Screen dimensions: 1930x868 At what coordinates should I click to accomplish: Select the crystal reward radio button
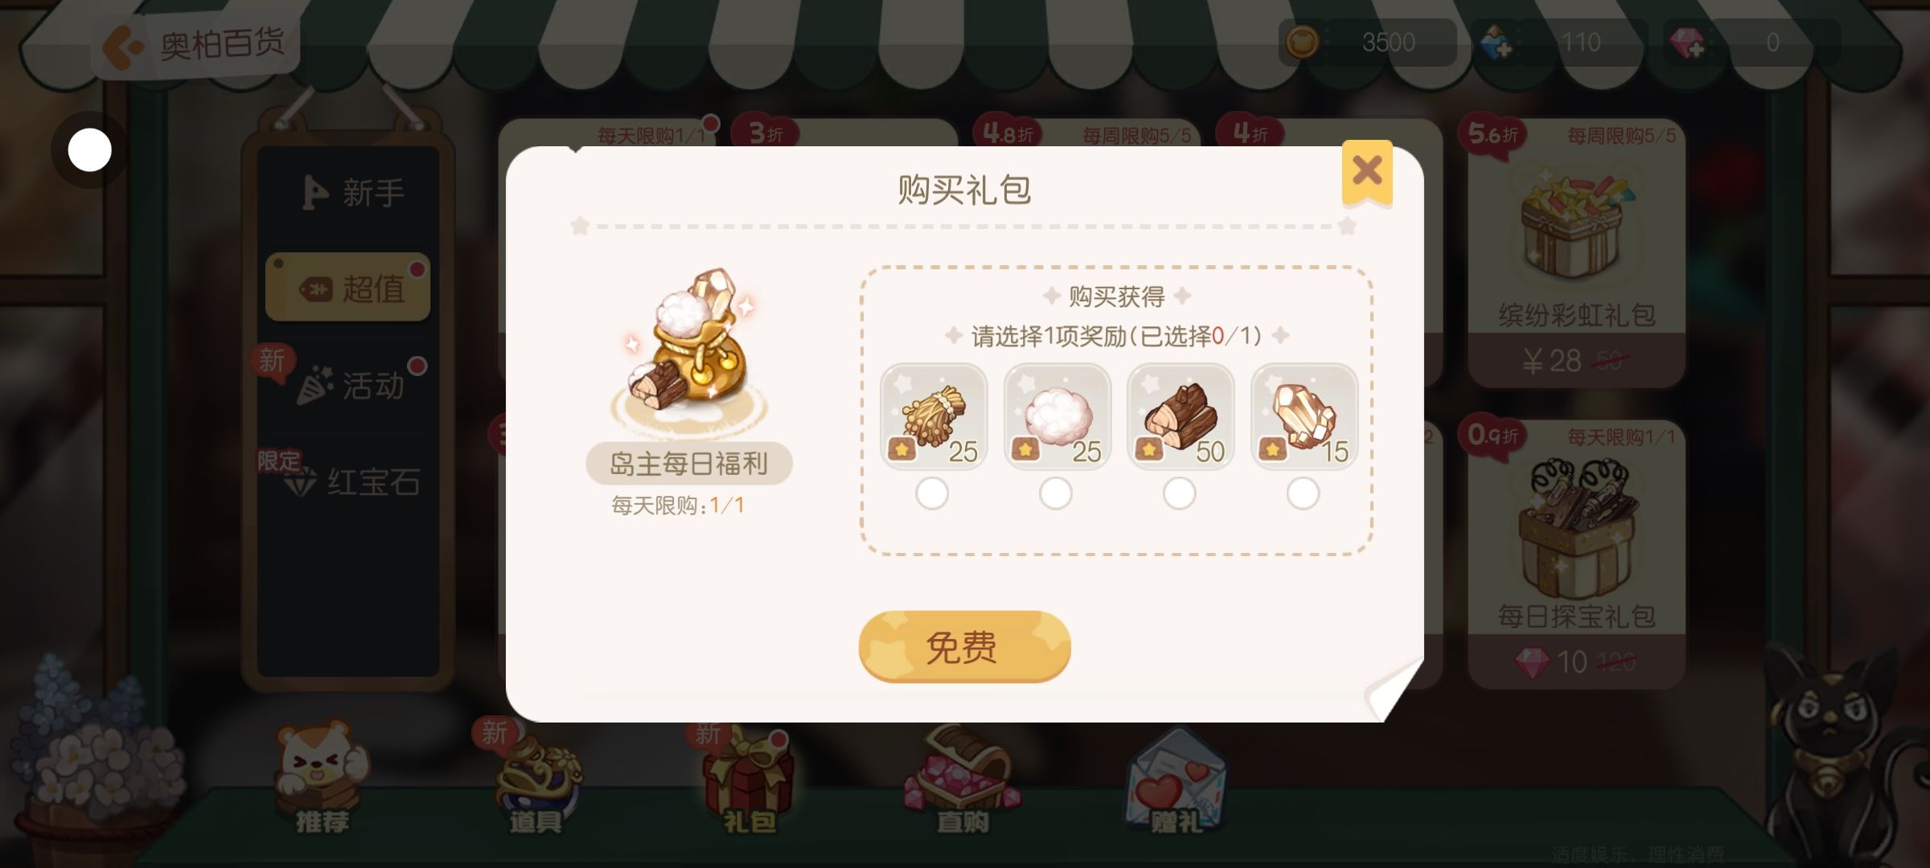click(1304, 493)
